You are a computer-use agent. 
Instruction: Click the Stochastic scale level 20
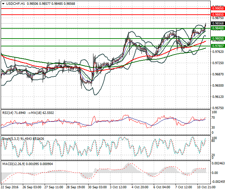[x=213, y=155]
